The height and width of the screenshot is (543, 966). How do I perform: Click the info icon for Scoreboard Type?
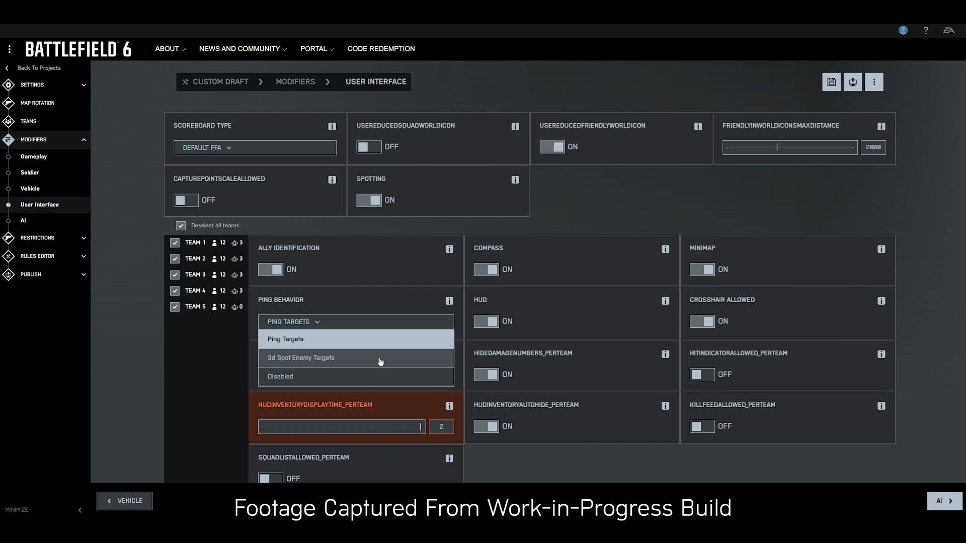click(x=332, y=126)
